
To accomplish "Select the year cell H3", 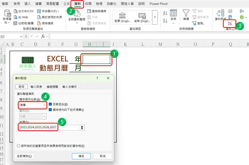I will 96,59.
